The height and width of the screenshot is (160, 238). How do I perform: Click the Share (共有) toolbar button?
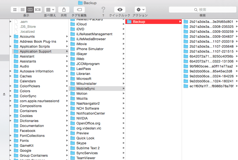[64, 10]
